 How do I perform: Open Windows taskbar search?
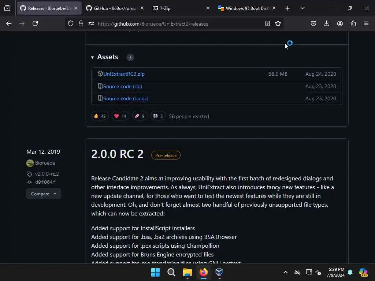[171, 272]
